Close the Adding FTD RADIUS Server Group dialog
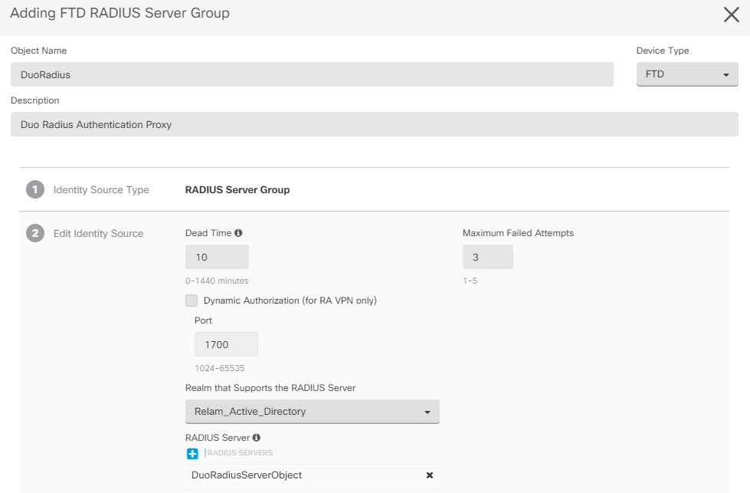Image resolution: width=750 pixels, height=493 pixels. click(x=731, y=15)
